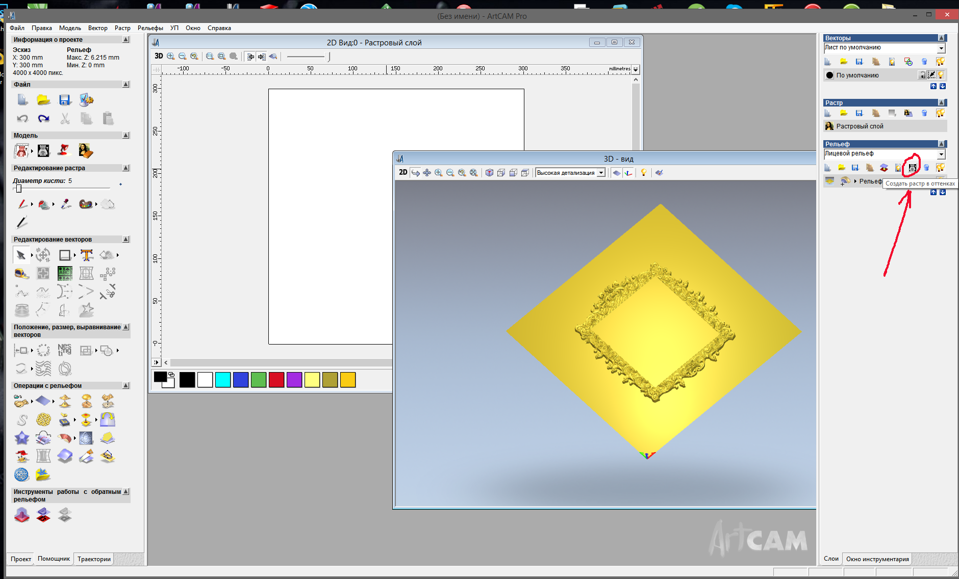The image size is (959, 579).
Task: Select the paint bucket flood fill tool
Action: click(x=44, y=204)
